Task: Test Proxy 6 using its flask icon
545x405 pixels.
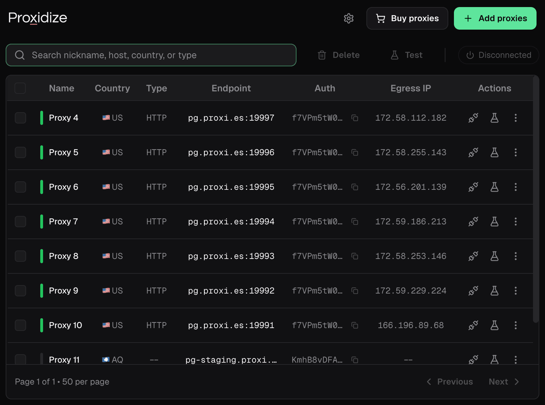Action: [x=495, y=187]
